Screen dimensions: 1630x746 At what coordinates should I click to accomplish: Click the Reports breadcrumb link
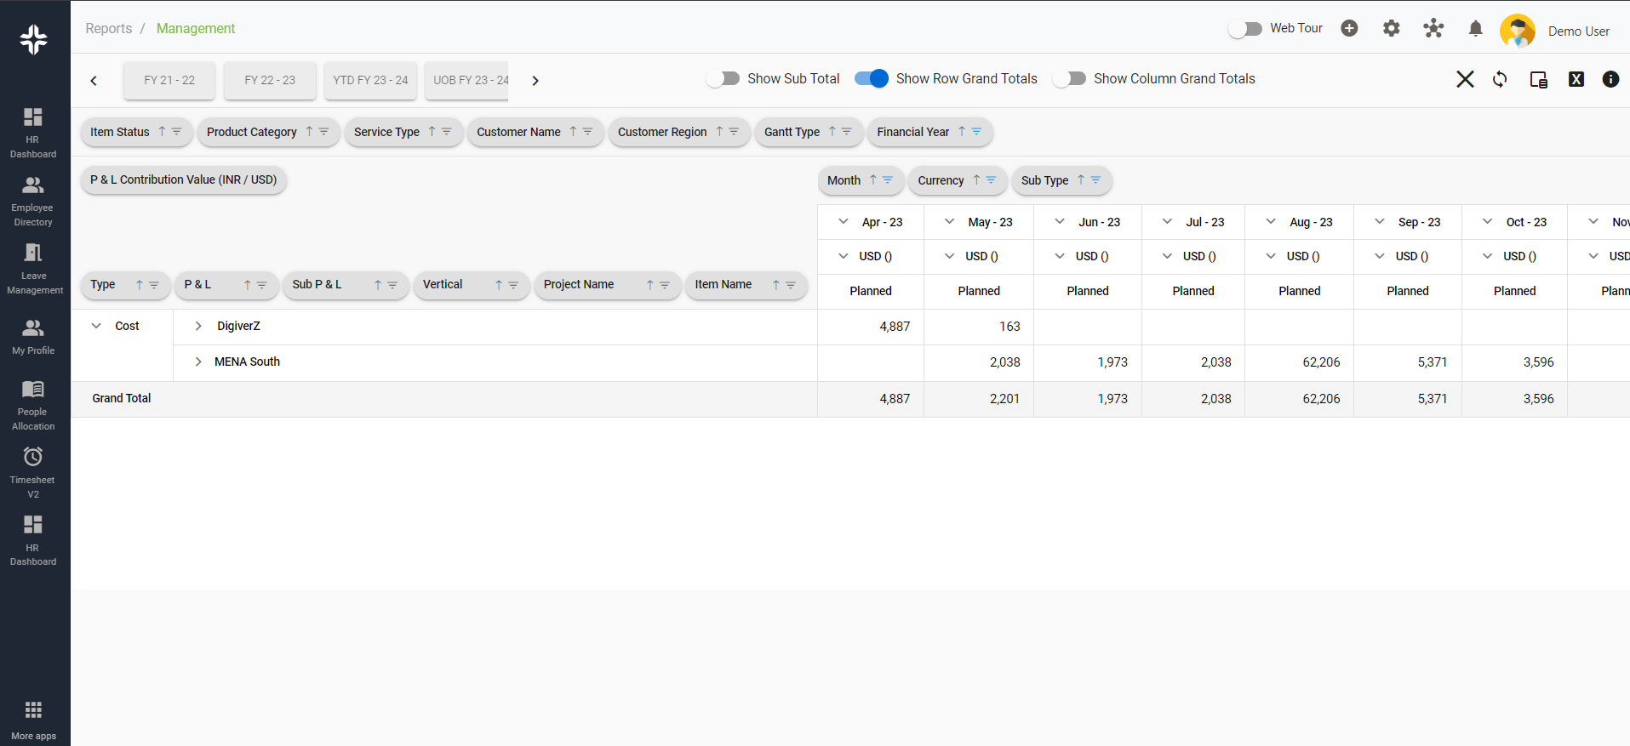pos(109,29)
